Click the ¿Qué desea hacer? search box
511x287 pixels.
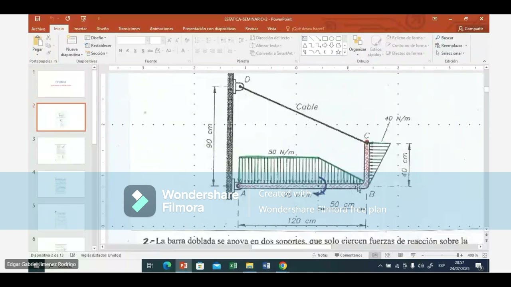(305, 29)
